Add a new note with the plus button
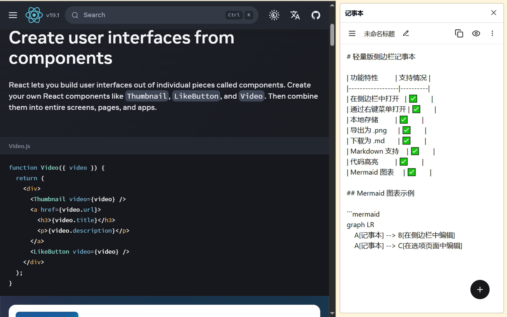Viewport: 507px width, 317px height. click(480, 290)
